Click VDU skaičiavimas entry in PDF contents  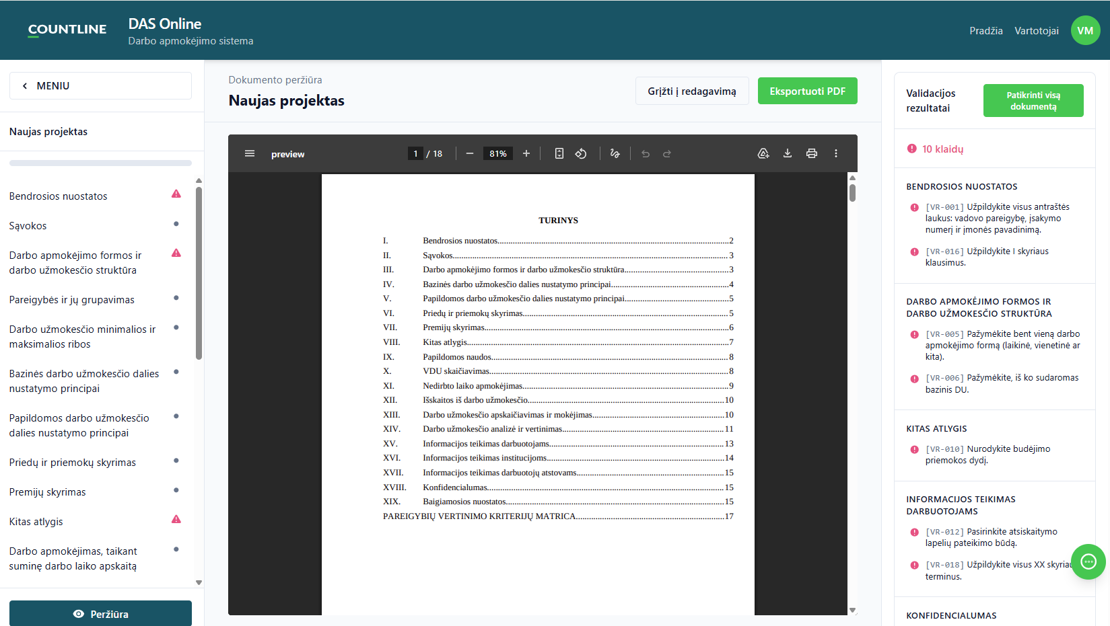tap(558, 371)
